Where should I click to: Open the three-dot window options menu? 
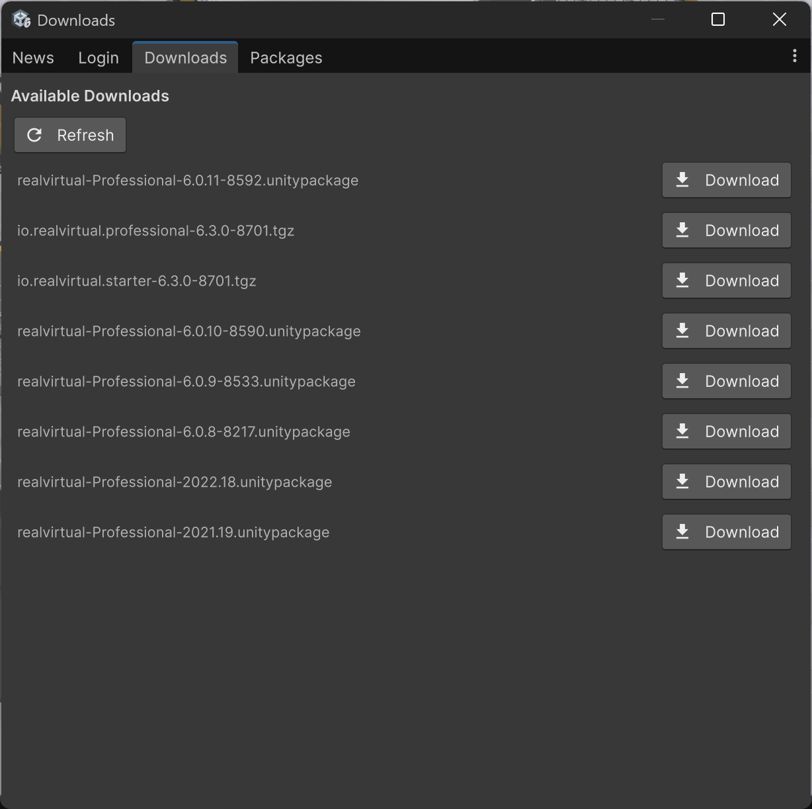click(x=794, y=56)
